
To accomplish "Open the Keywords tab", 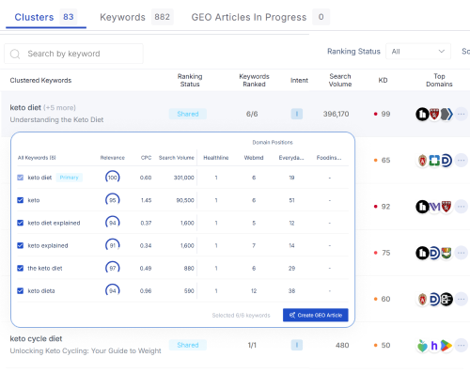I will pyautogui.click(x=136, y=17).
